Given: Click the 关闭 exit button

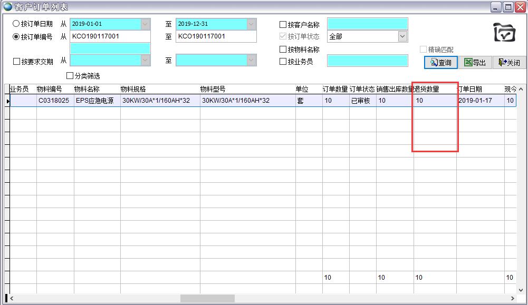Looking at the screenshot, I should click(509, 63).
